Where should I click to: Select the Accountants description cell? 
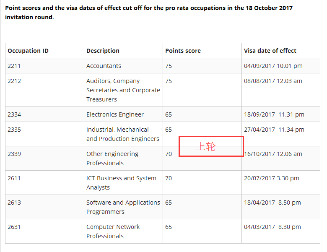tap(104, 66)
